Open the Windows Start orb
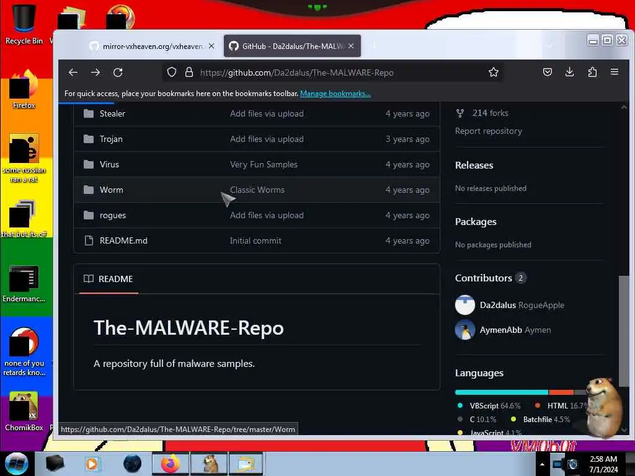 click(x=17, y=464)
